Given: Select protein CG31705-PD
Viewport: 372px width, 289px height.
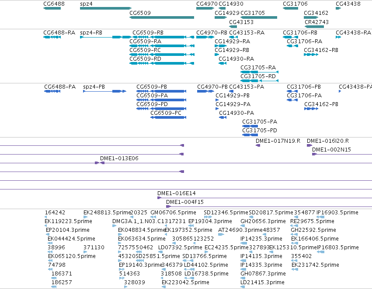Looking at the screenshot, I should pos(250,135).
